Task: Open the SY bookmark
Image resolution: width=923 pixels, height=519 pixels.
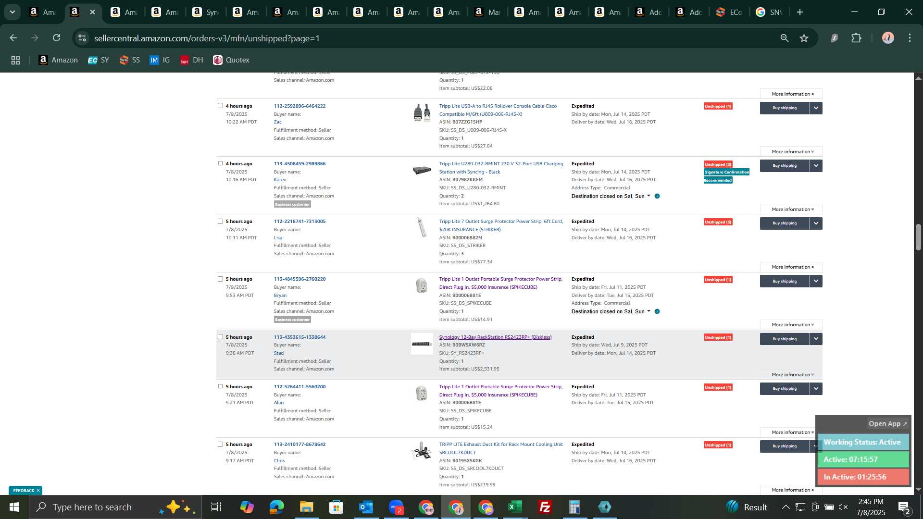Action: [x=99, y=60]
